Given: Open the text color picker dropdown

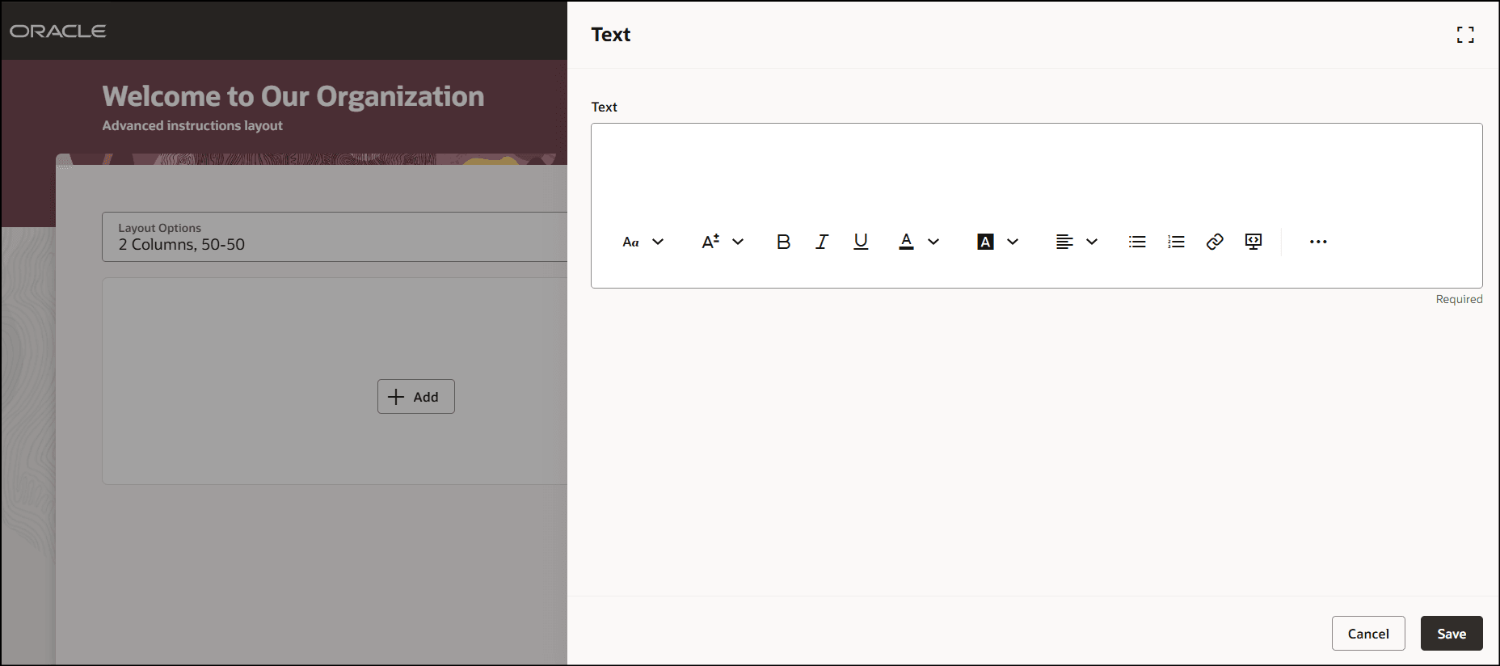Looking at the screenshot, I should pos(919,242).
